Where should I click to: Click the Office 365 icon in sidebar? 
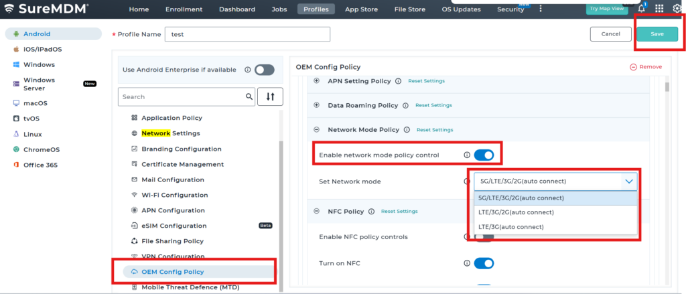[16, 165]
